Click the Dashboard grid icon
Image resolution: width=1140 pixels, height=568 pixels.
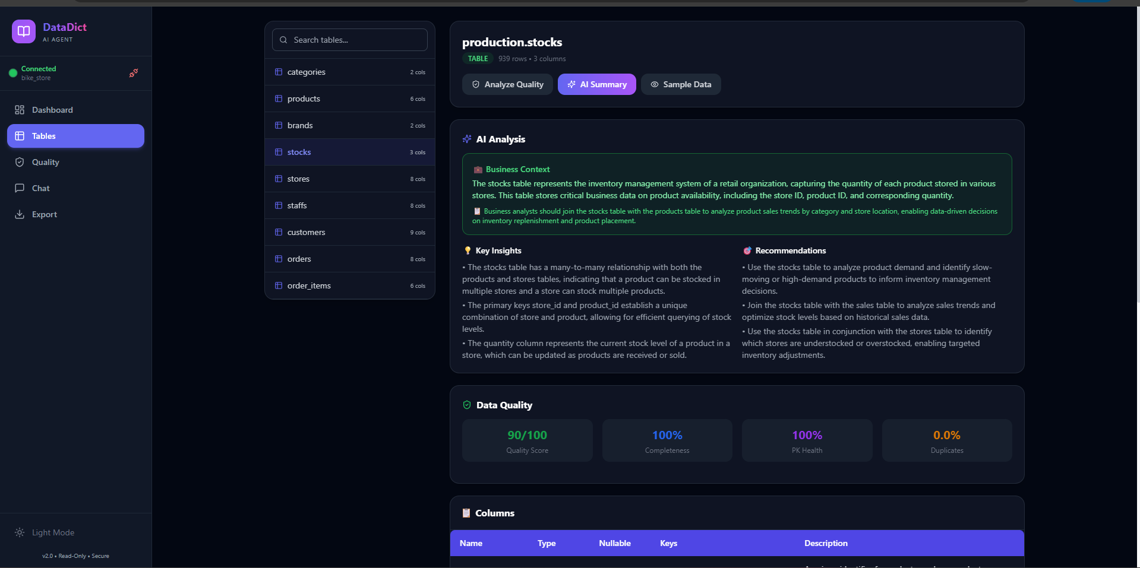click(20, 110)
